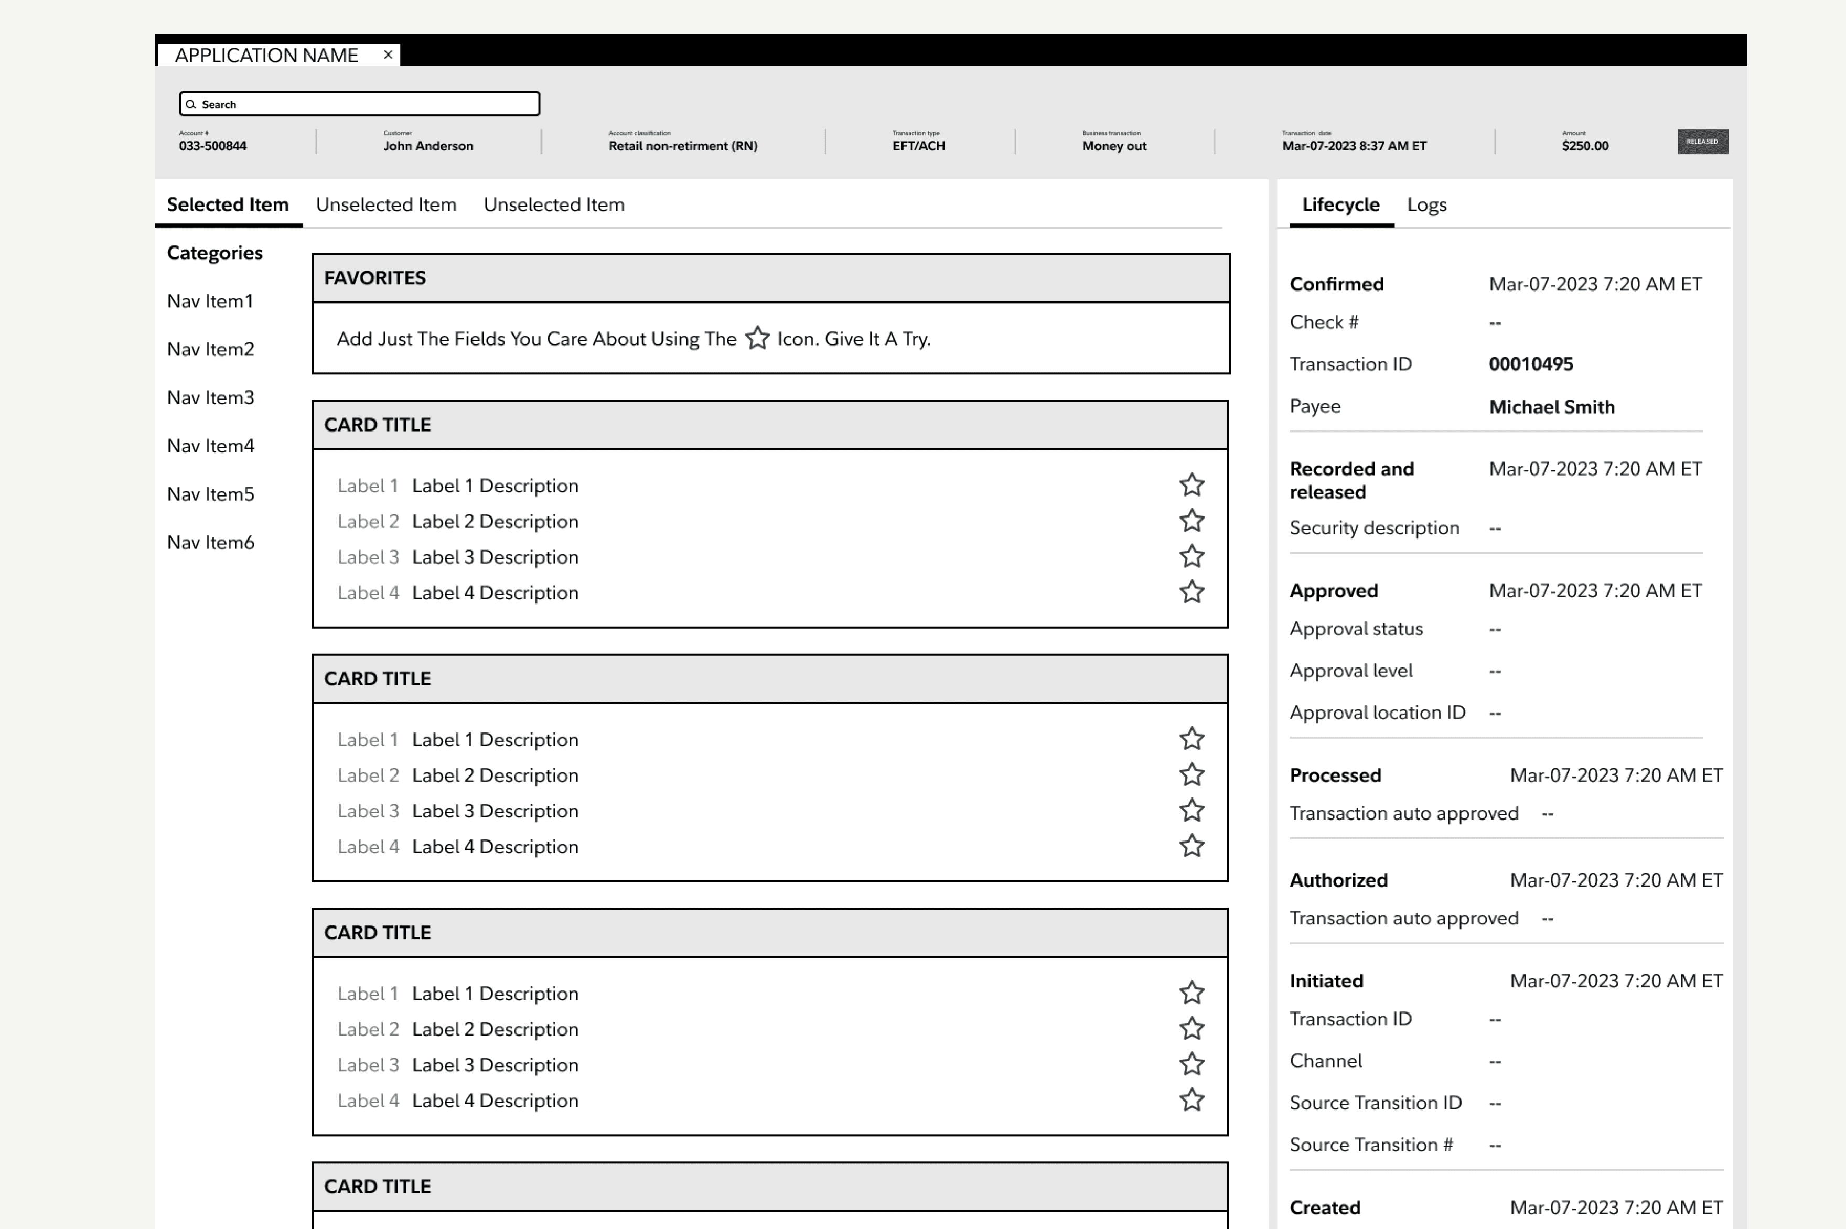This screenshot has width=1846, height=1229.
Task: Close the APPLICATION NAME tab
Action: click(387, 55)
